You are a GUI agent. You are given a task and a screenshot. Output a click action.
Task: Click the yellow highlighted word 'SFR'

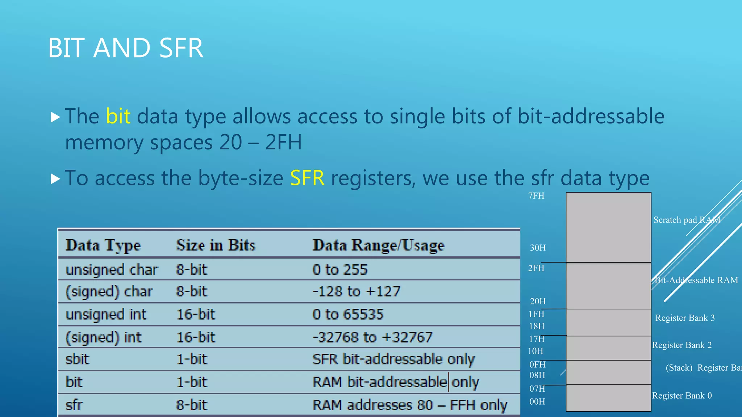click(307, 178)
